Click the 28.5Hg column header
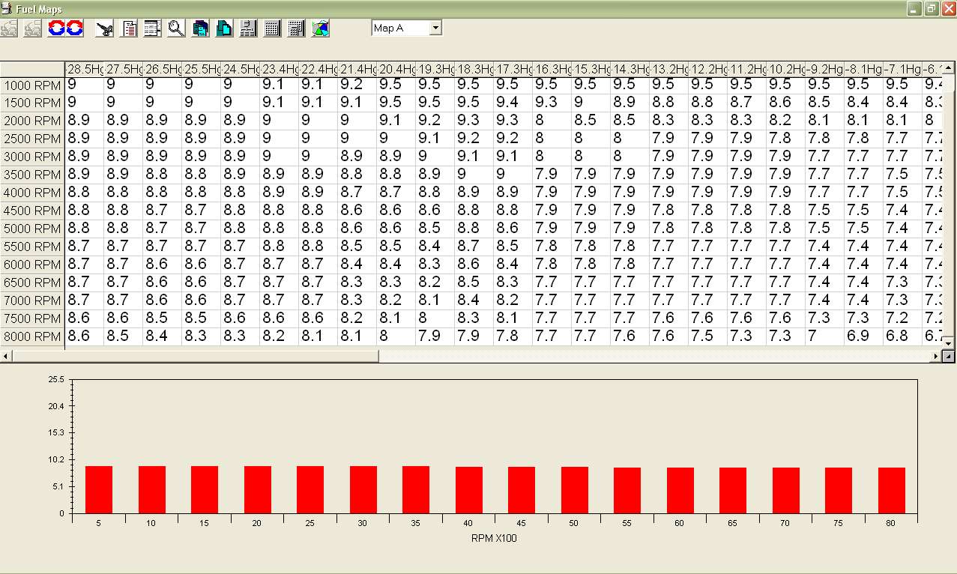 pyautogui.click(x=85, y=69)
